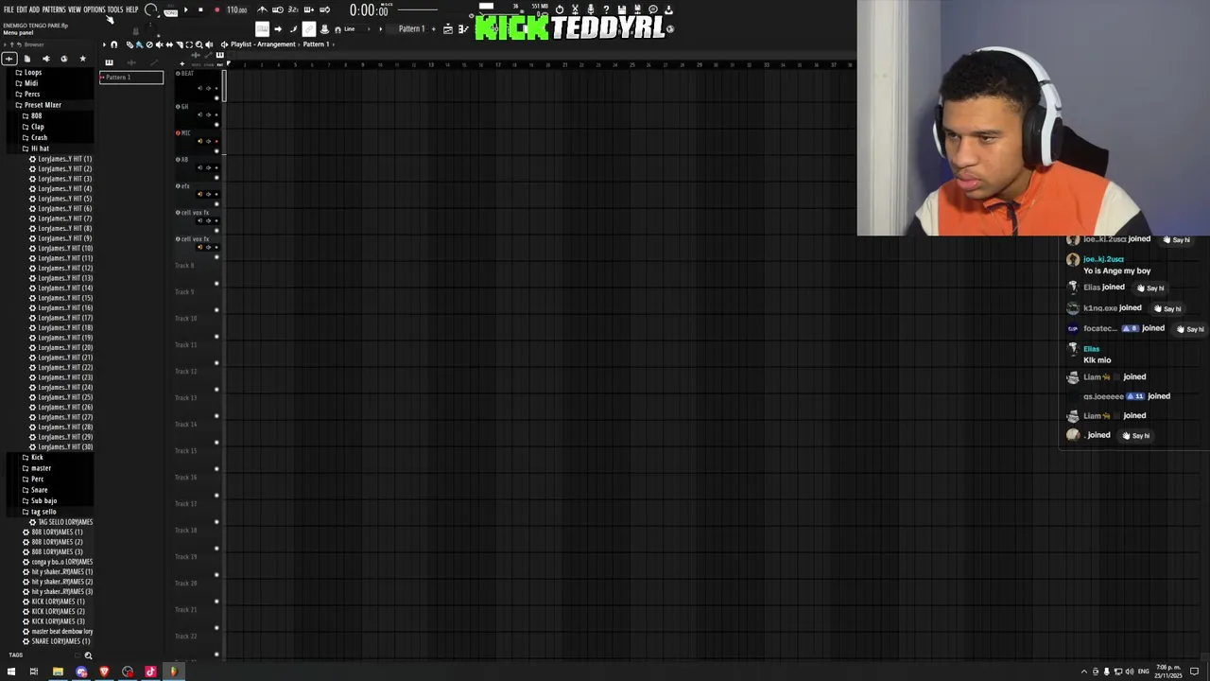Select the playlist Mute tool
This screenshot has height=681, width=1210.
159,44
